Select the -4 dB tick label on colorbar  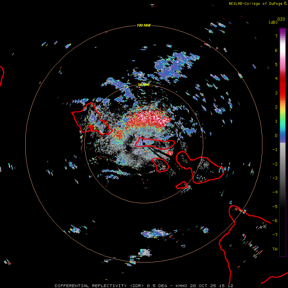click(x=275, y=192)
